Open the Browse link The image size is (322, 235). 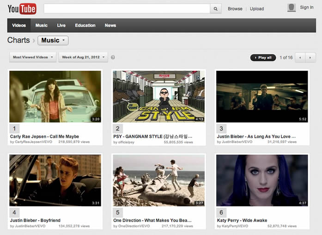(x=235, y=9)
